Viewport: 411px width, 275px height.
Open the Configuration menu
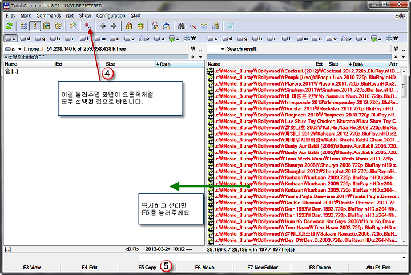point(111,16)
